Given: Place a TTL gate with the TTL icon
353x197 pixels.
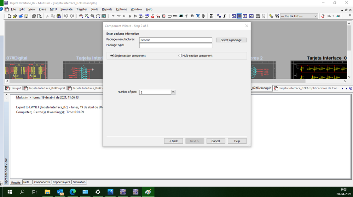Looking at the screenshot, I should tap(141, 16).
